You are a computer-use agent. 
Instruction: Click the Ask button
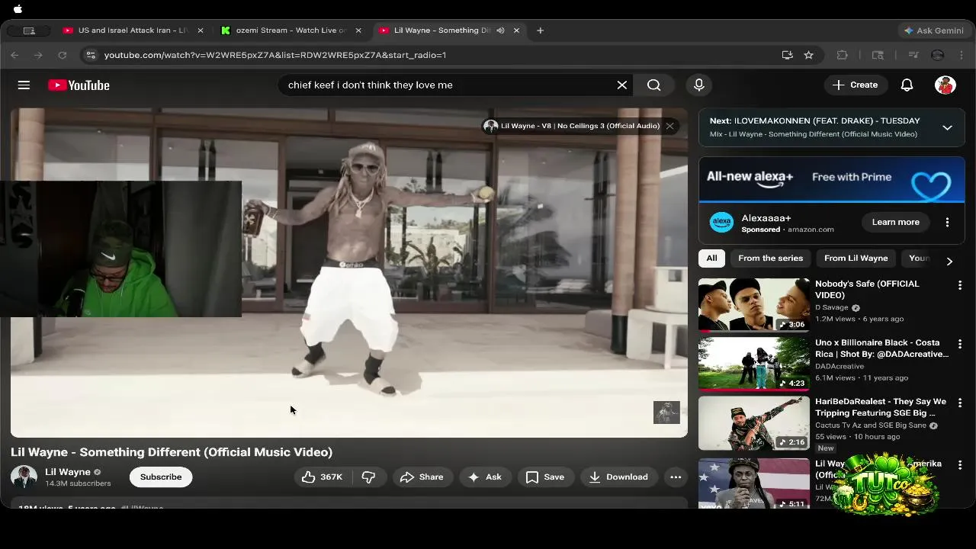tap(485, 477)
